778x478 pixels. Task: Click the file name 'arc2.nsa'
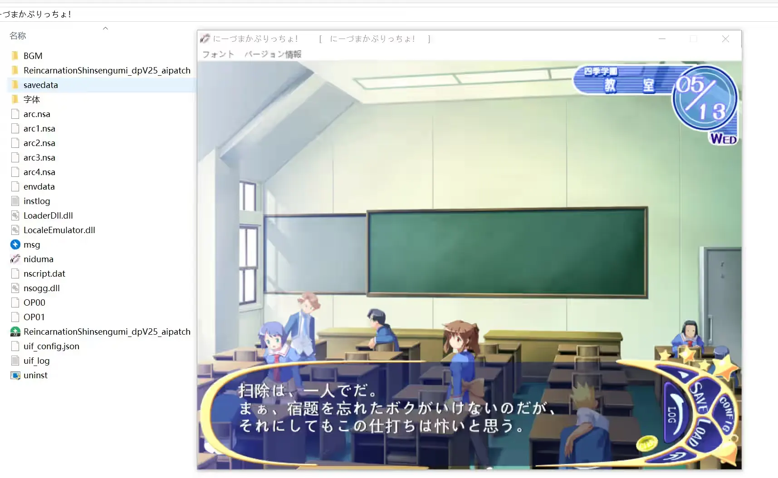(x=39, y=143)
